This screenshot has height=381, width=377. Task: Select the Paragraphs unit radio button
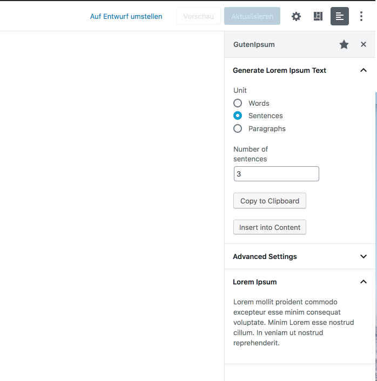click(x=238, y=128)
